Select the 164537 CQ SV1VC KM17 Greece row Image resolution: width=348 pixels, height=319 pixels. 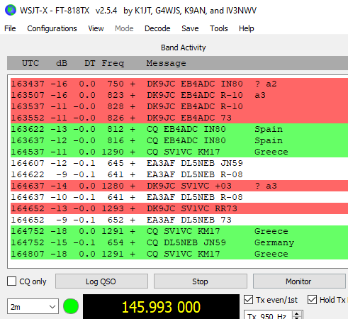click(179, 152)
